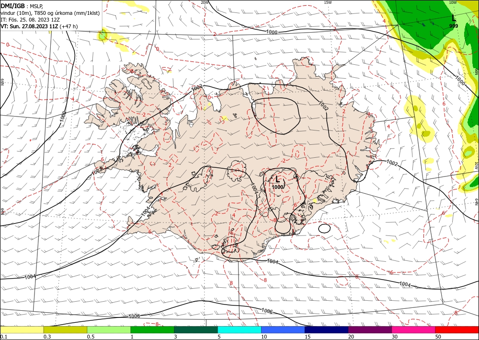Click the 'L 999' low pressure marker
479x340 pixels.
pyautogui.click(x=454, y=22)
